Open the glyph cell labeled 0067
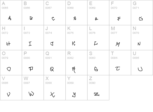The height and width of the screenshot is (112, 153). point(55,13)
